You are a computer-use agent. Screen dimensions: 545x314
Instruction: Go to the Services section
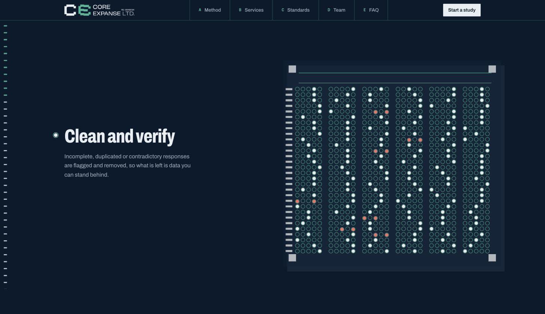251,10
